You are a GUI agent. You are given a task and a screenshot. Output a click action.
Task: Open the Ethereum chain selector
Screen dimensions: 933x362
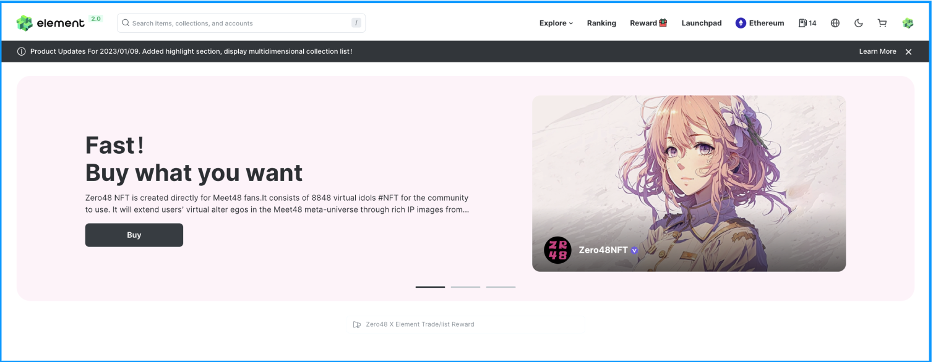(x=760, y=23)
